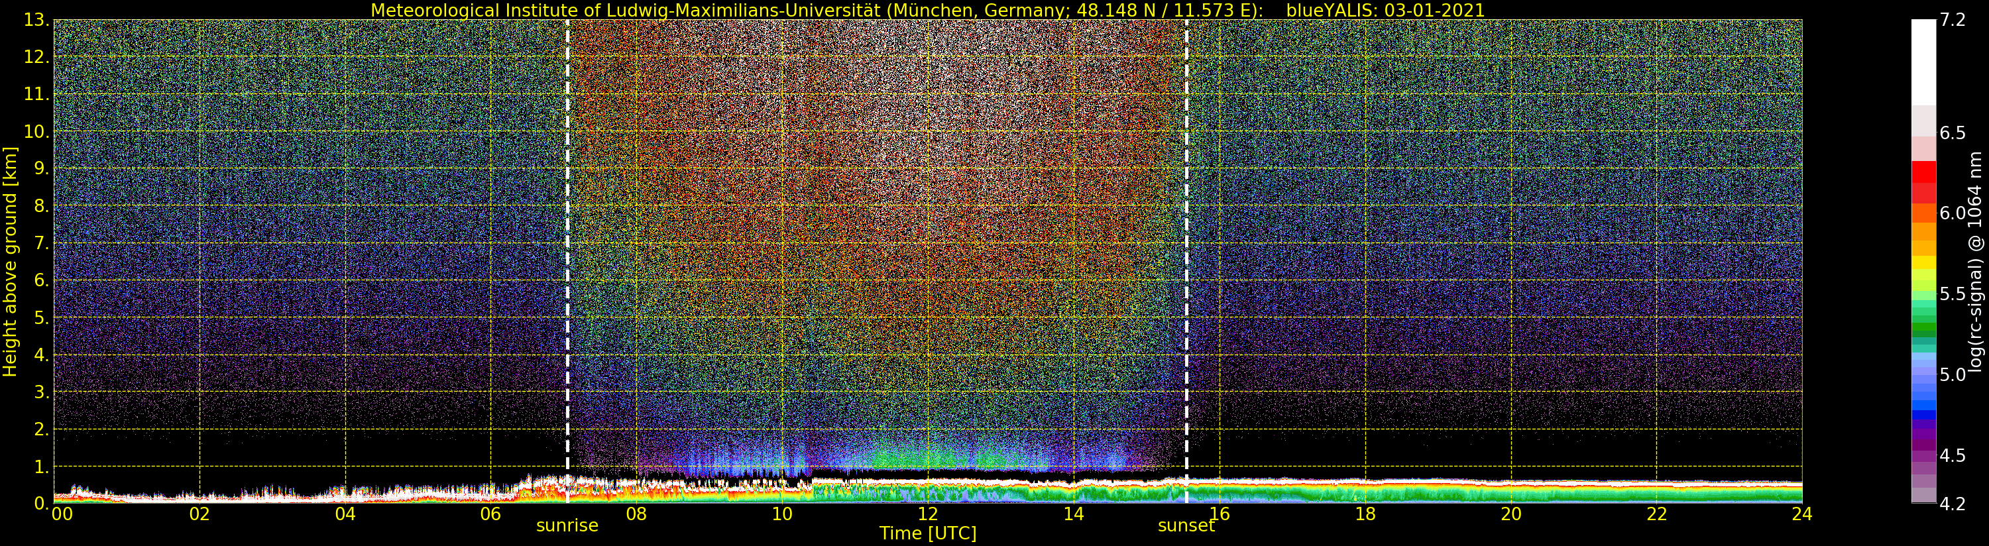Click height-axis tick label "7."
This screenshot has width=1989, height=546.
[x=41, y=243]
